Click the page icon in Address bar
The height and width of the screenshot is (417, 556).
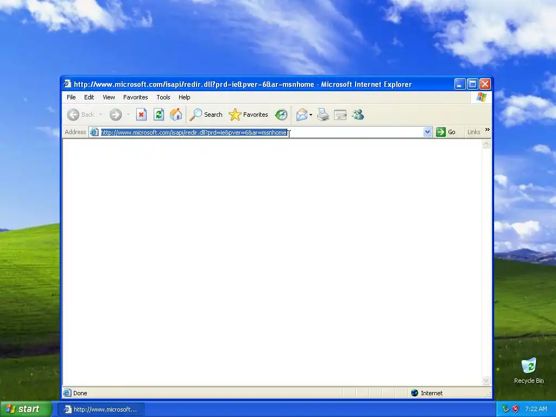94,132
